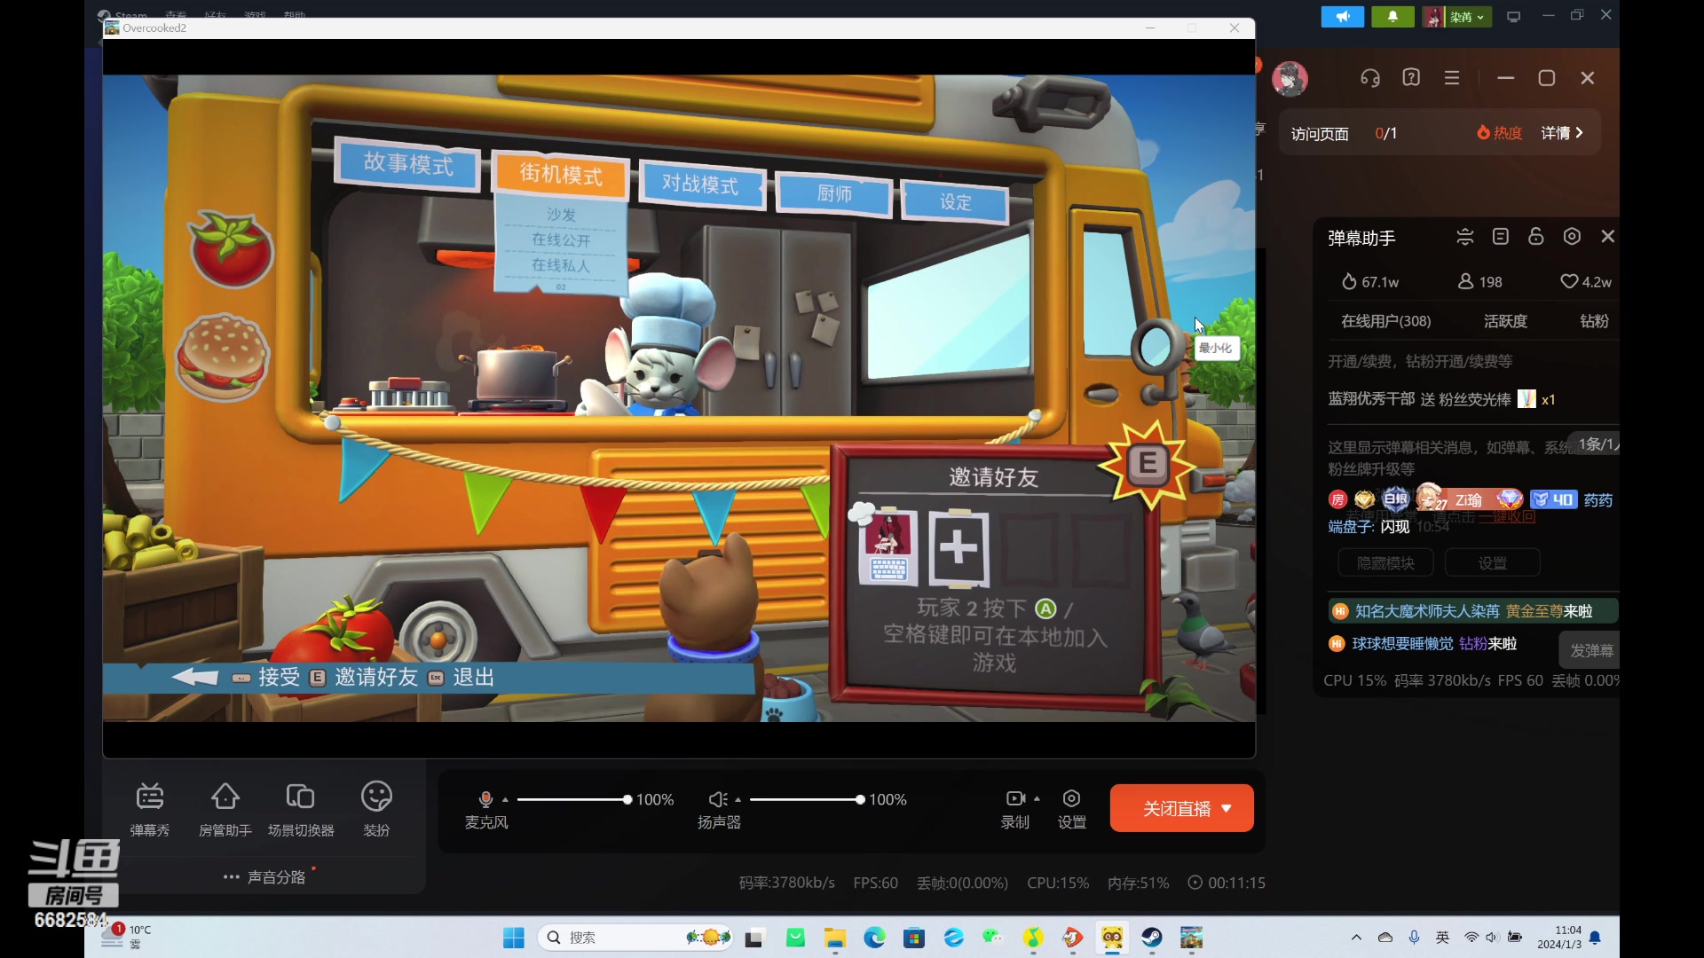Select 街机模式 in the game menu
The image size is (1704, 958).
tap(561, 174)
